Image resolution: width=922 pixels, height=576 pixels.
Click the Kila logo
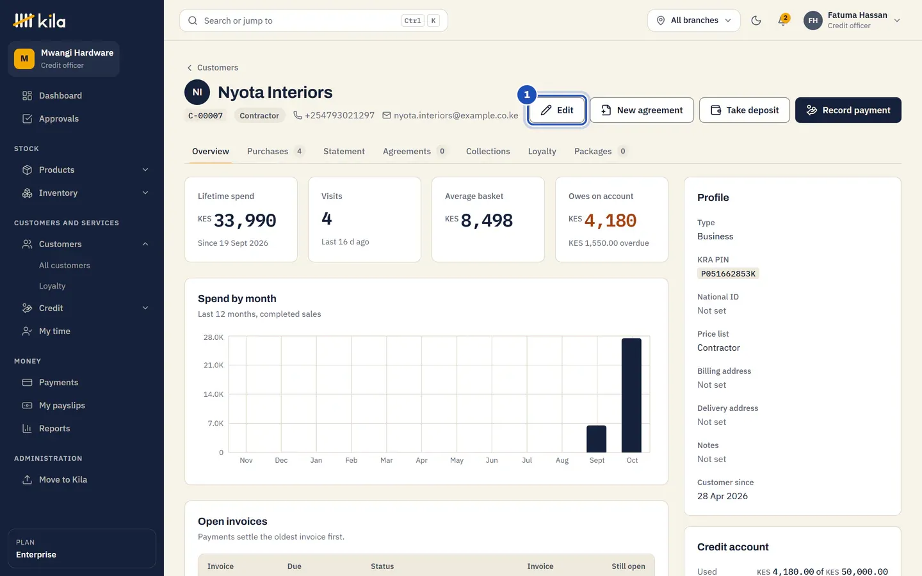(39, 20)
